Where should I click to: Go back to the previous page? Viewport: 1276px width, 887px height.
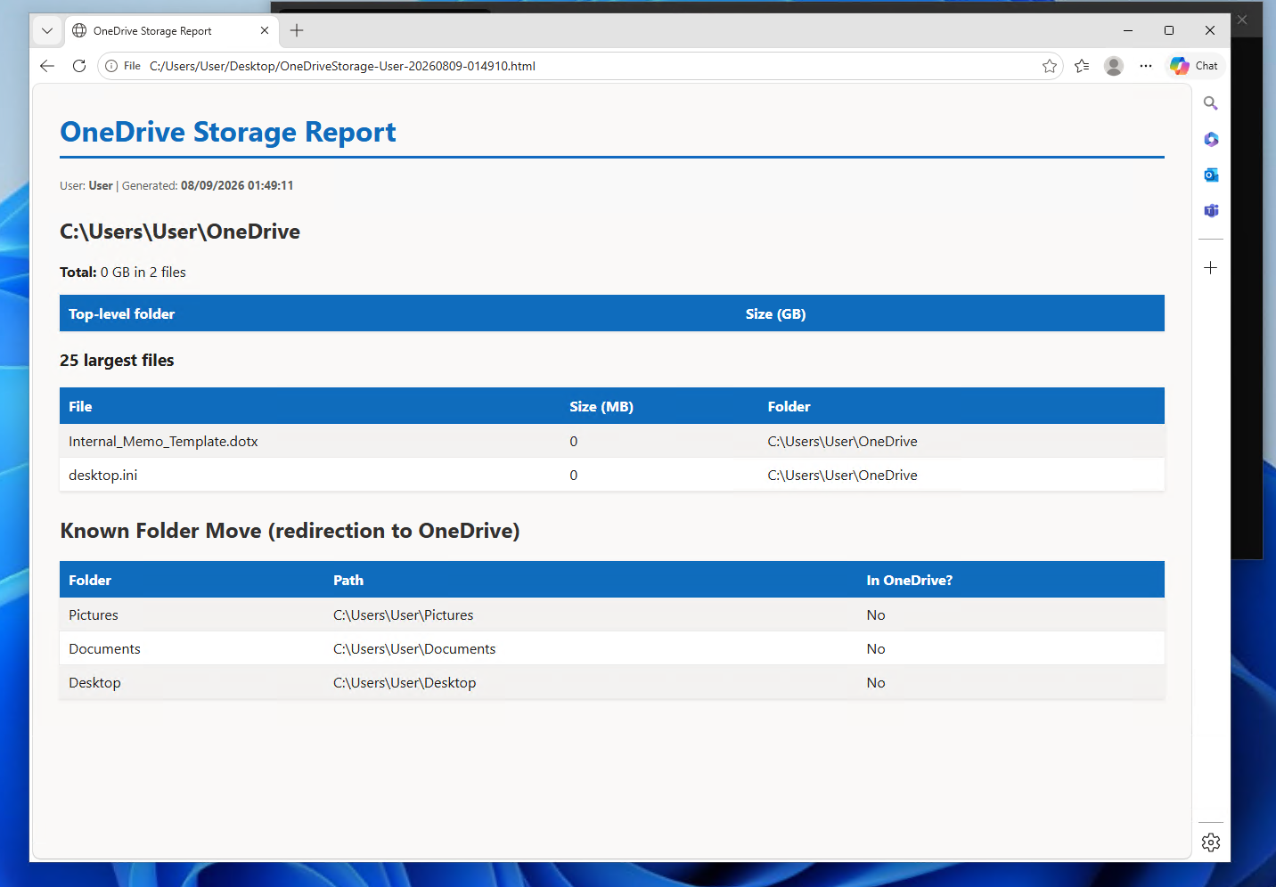pos(47,66)
